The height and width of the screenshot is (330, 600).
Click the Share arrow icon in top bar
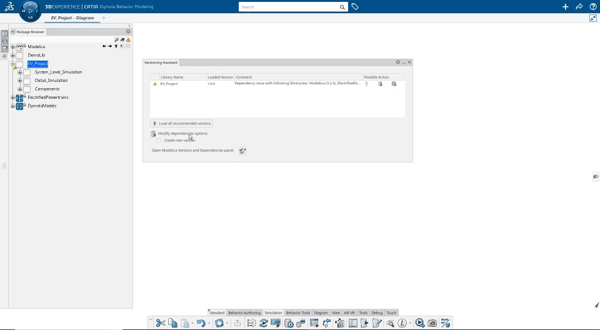(579, 6)
